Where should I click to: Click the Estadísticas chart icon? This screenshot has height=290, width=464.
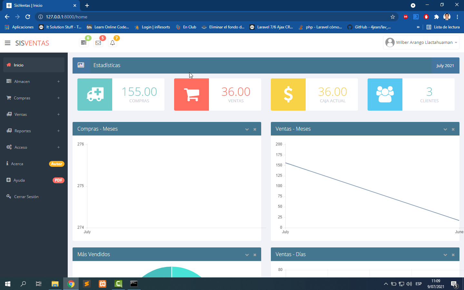[81, 65]
